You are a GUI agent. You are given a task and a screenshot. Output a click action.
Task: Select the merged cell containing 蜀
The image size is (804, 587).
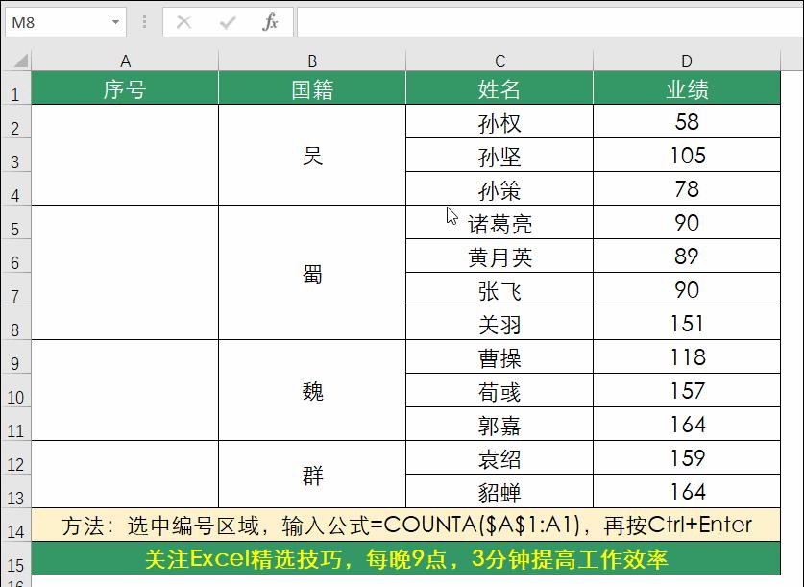coord(310,273)
